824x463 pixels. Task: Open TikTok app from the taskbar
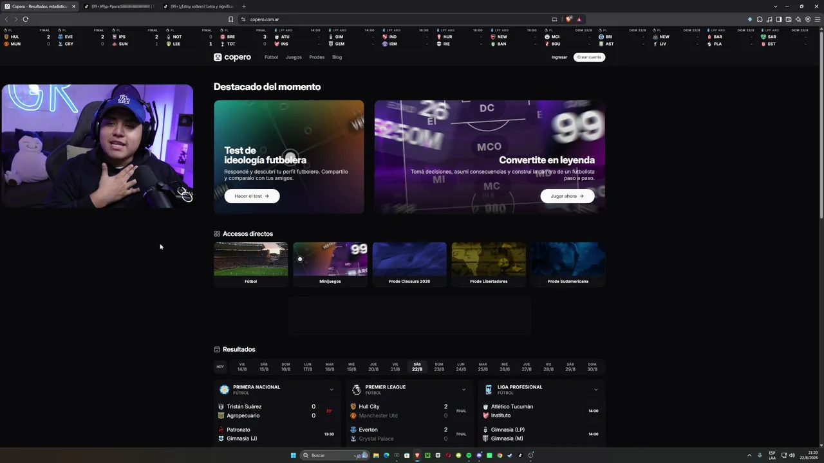click(x=520, y=455)
